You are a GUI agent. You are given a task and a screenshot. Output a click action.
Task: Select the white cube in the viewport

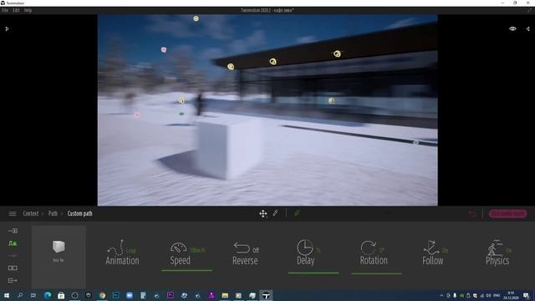click(229, 149)
